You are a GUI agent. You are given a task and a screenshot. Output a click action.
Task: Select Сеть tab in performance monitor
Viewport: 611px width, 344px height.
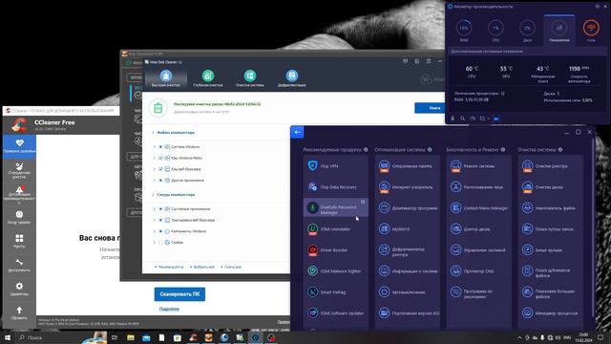point(591,31)
